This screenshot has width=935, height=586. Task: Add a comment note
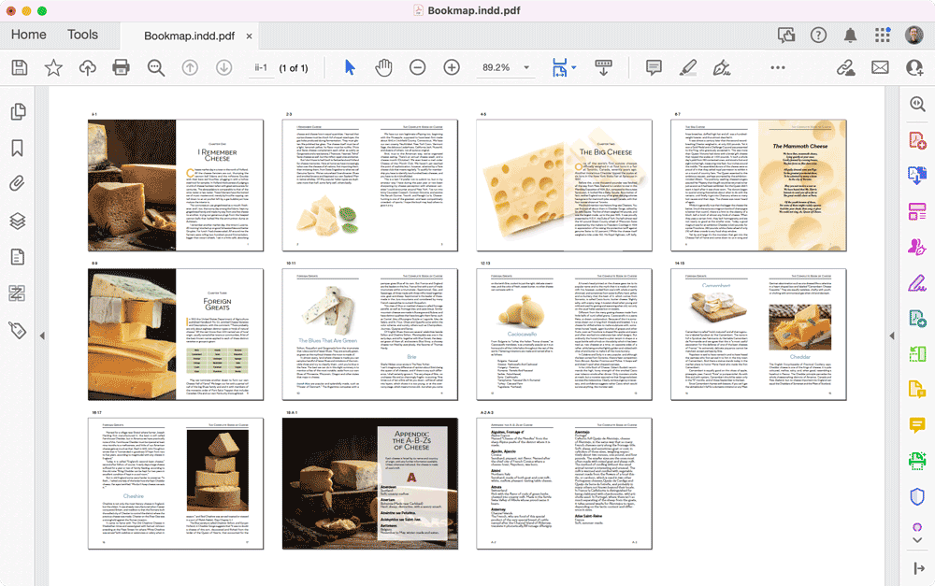point(654,67)
